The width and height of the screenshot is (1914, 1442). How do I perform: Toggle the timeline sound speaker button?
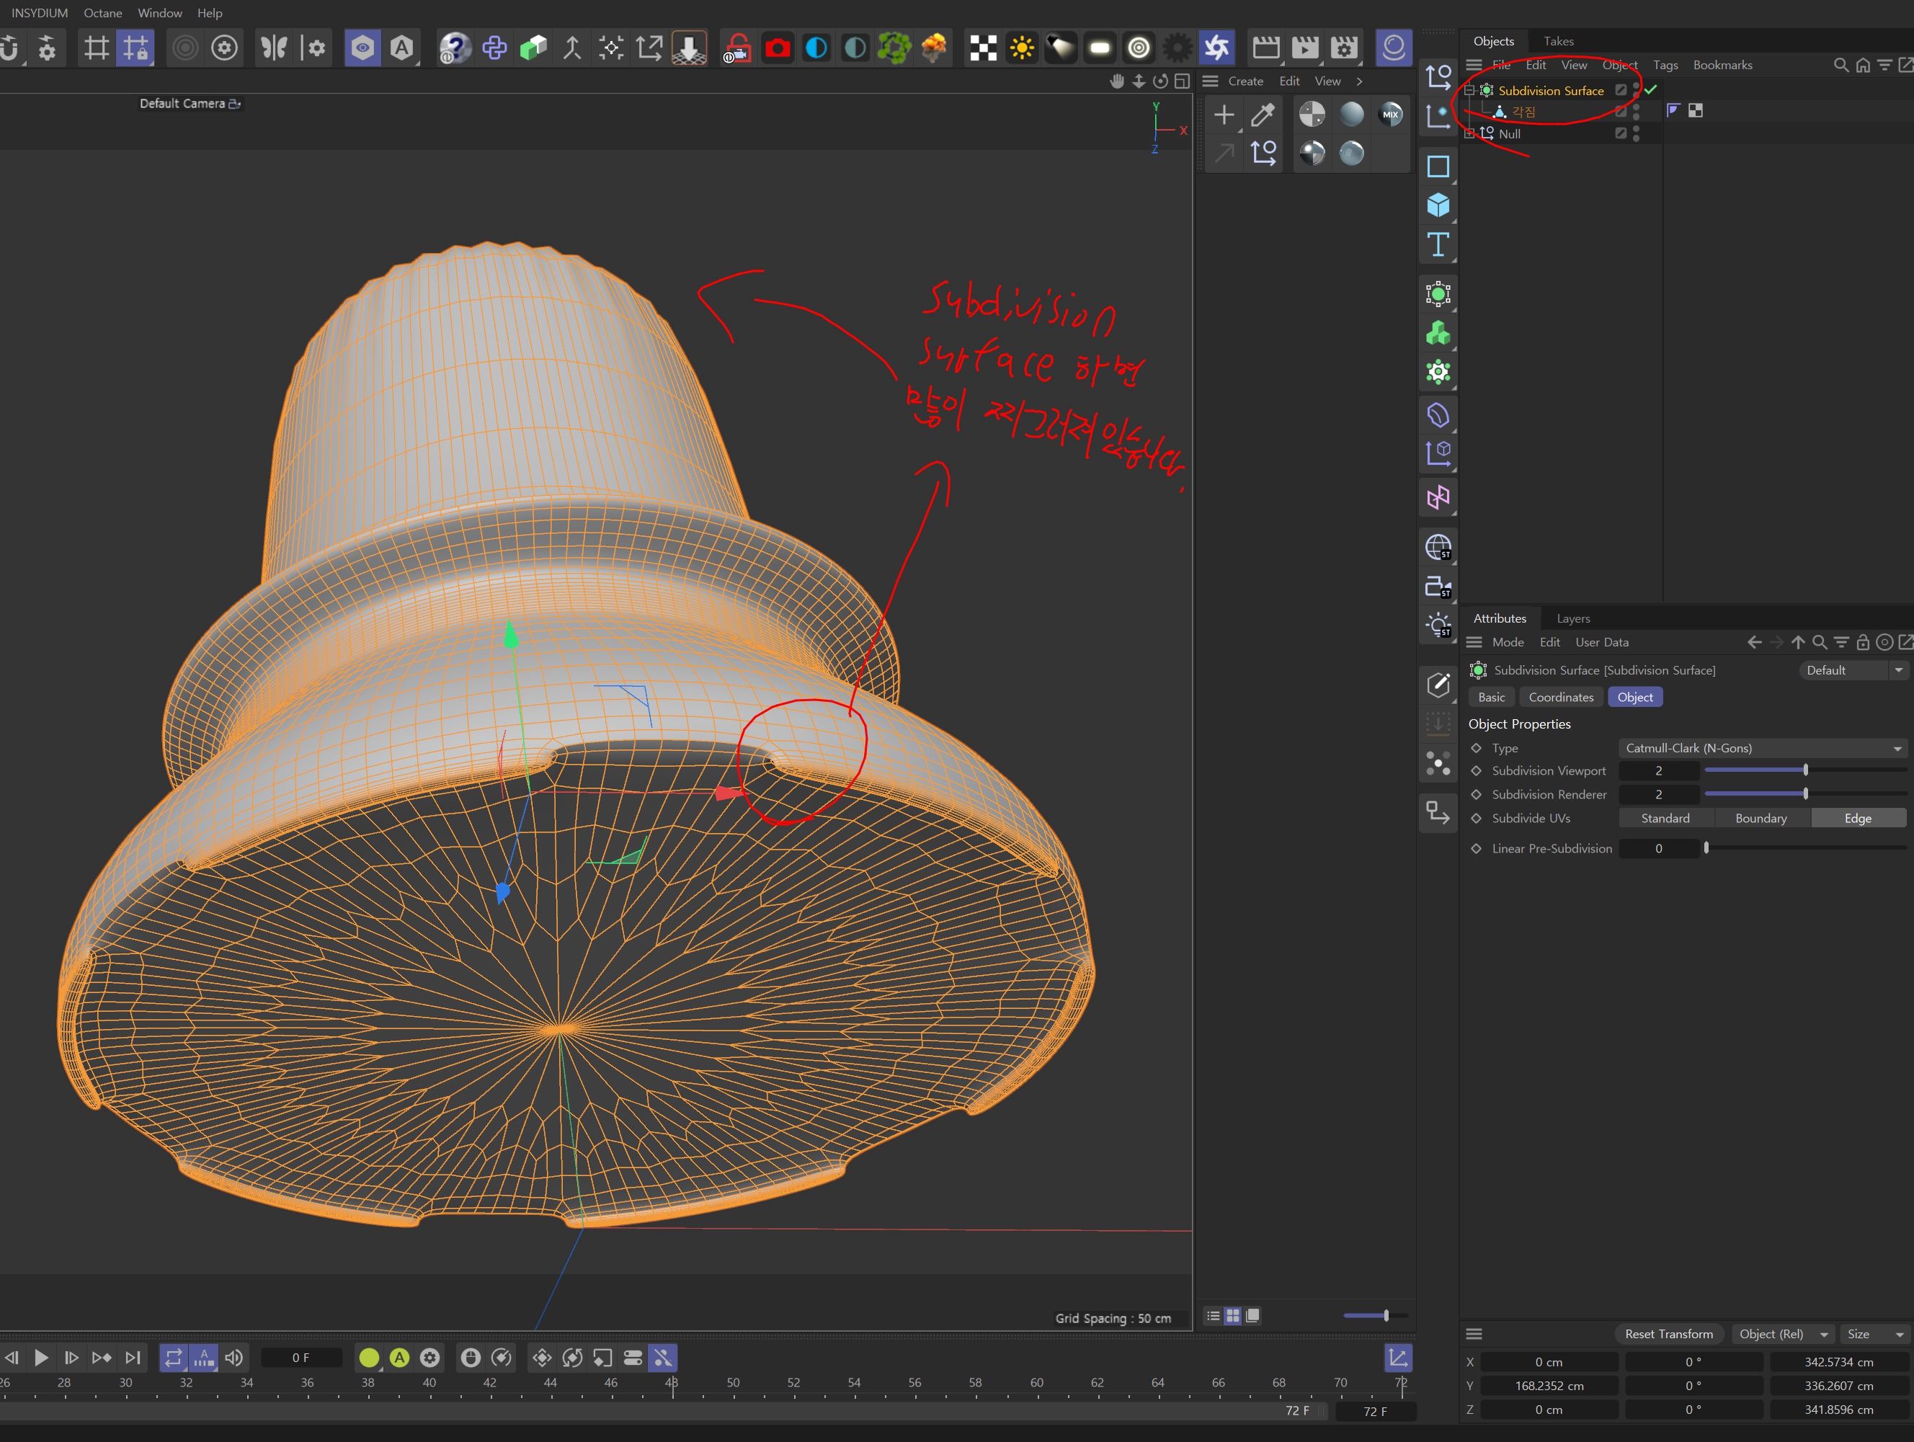coord(233,1357)
